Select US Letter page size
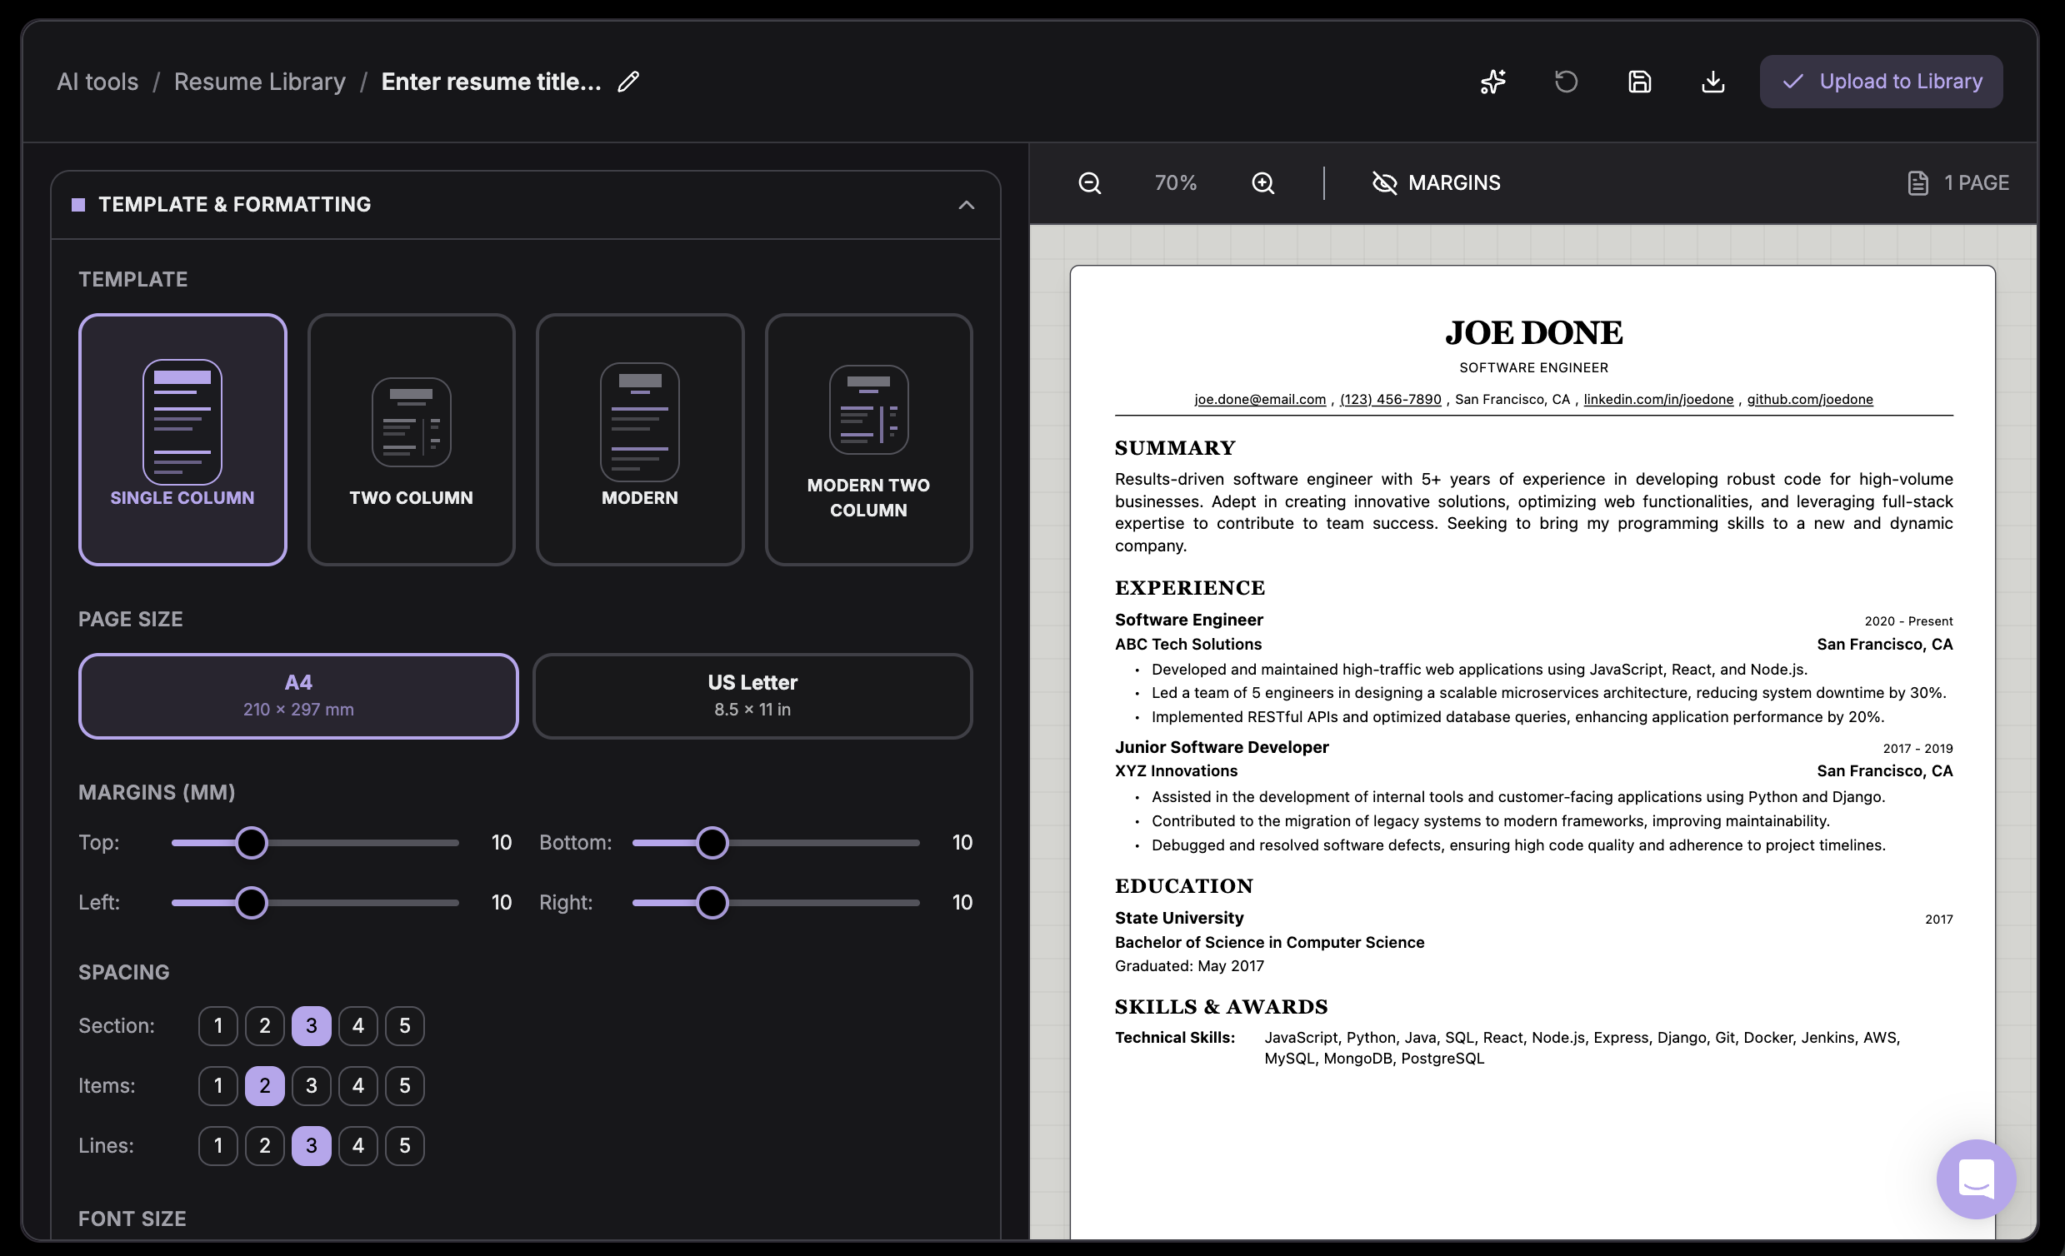The width and height of the screenshot is (2065, 1256). [x=752, y=695]
